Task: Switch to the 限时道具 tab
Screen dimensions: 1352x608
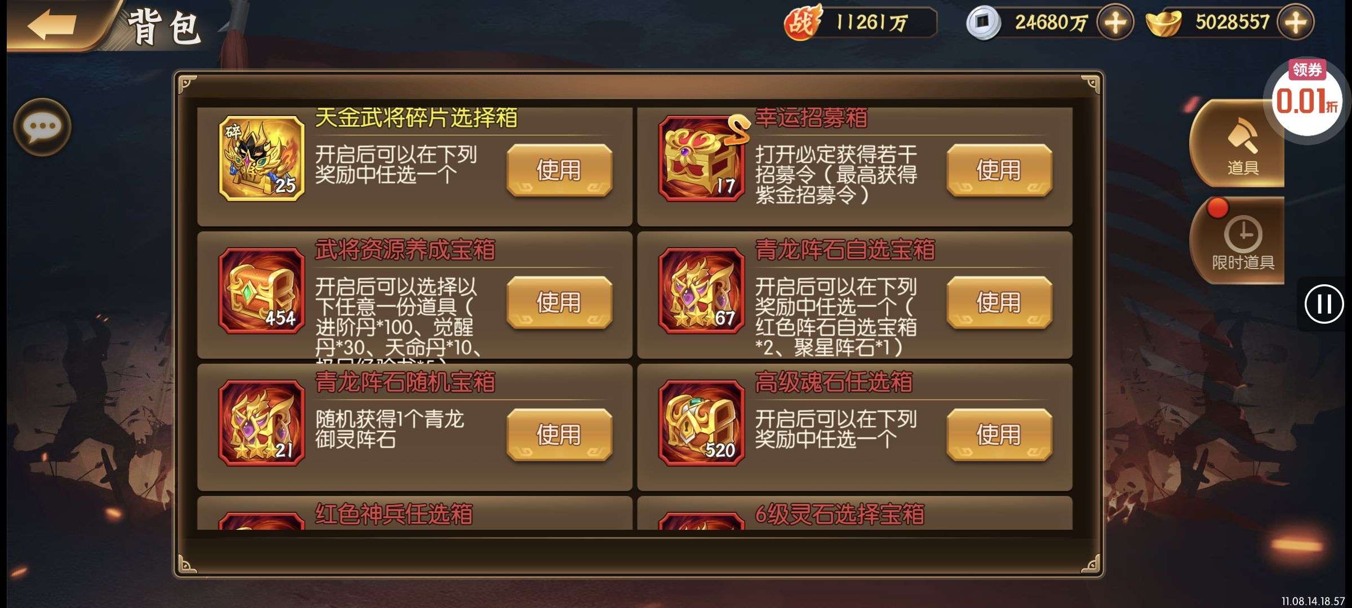Action: click(x=1239, y=240)
